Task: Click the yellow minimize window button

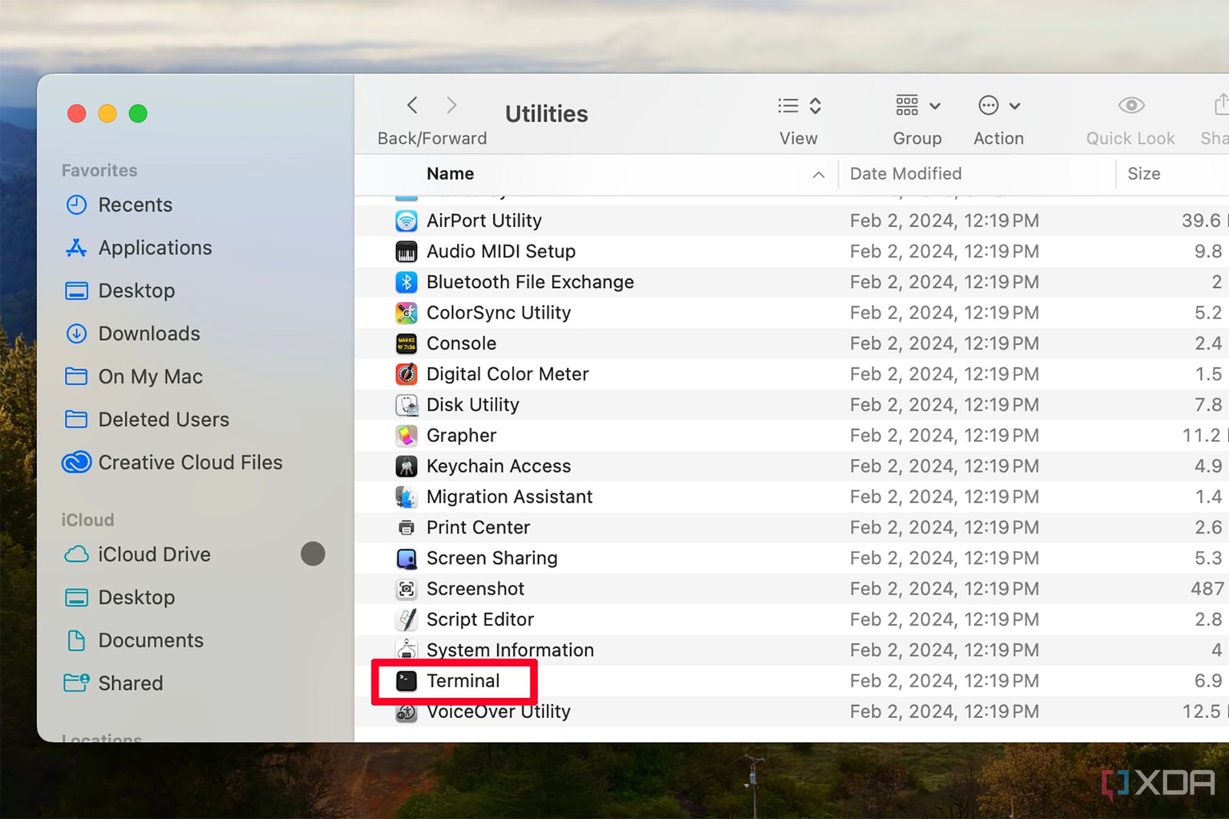Action: [107, 113]
